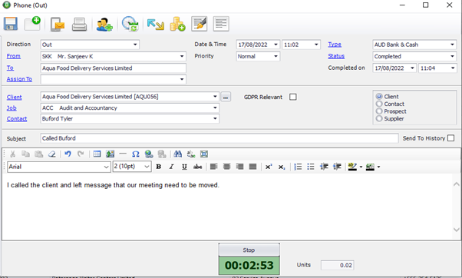Click the email envelope toolbar icon
This screenshot has height=278, width=462.
point(57,25)
